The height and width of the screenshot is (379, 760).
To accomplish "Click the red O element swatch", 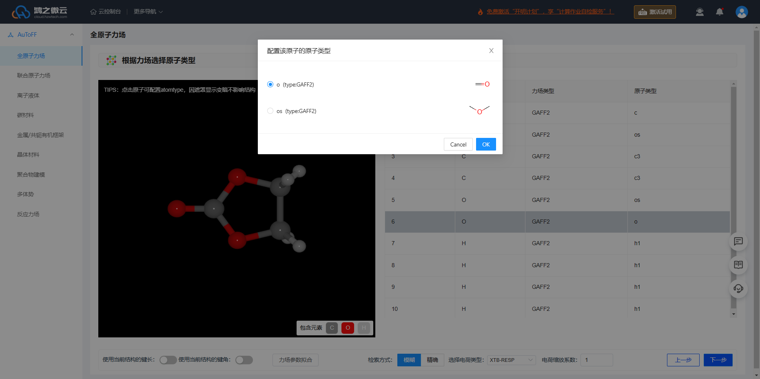I will (348, 328).
